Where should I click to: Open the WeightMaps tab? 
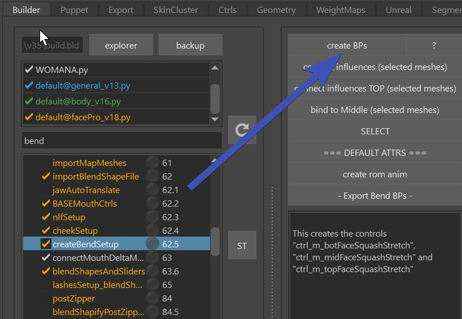tap(341, 10)
